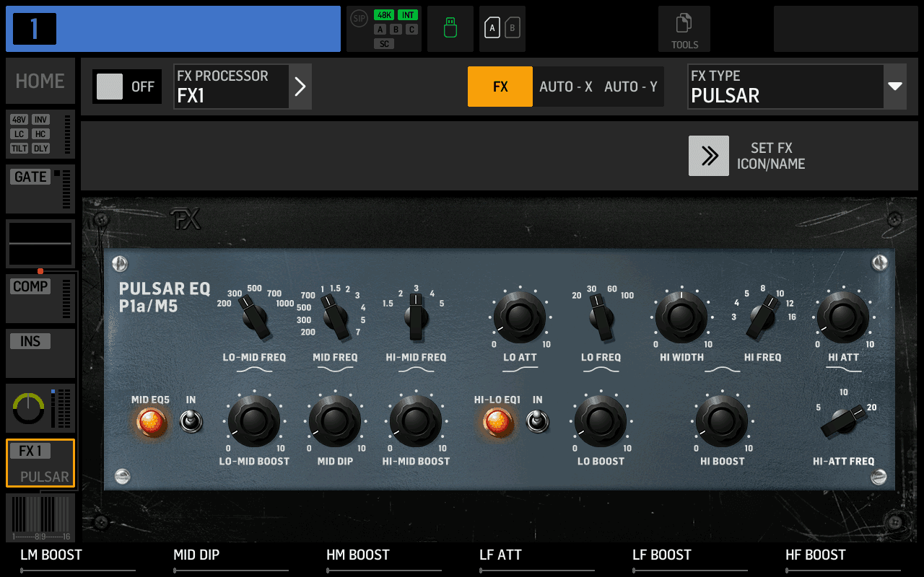Adjust the HI-MID FREQ selector knob
This screenshot has height=577, width=924.
coord(416,317)
